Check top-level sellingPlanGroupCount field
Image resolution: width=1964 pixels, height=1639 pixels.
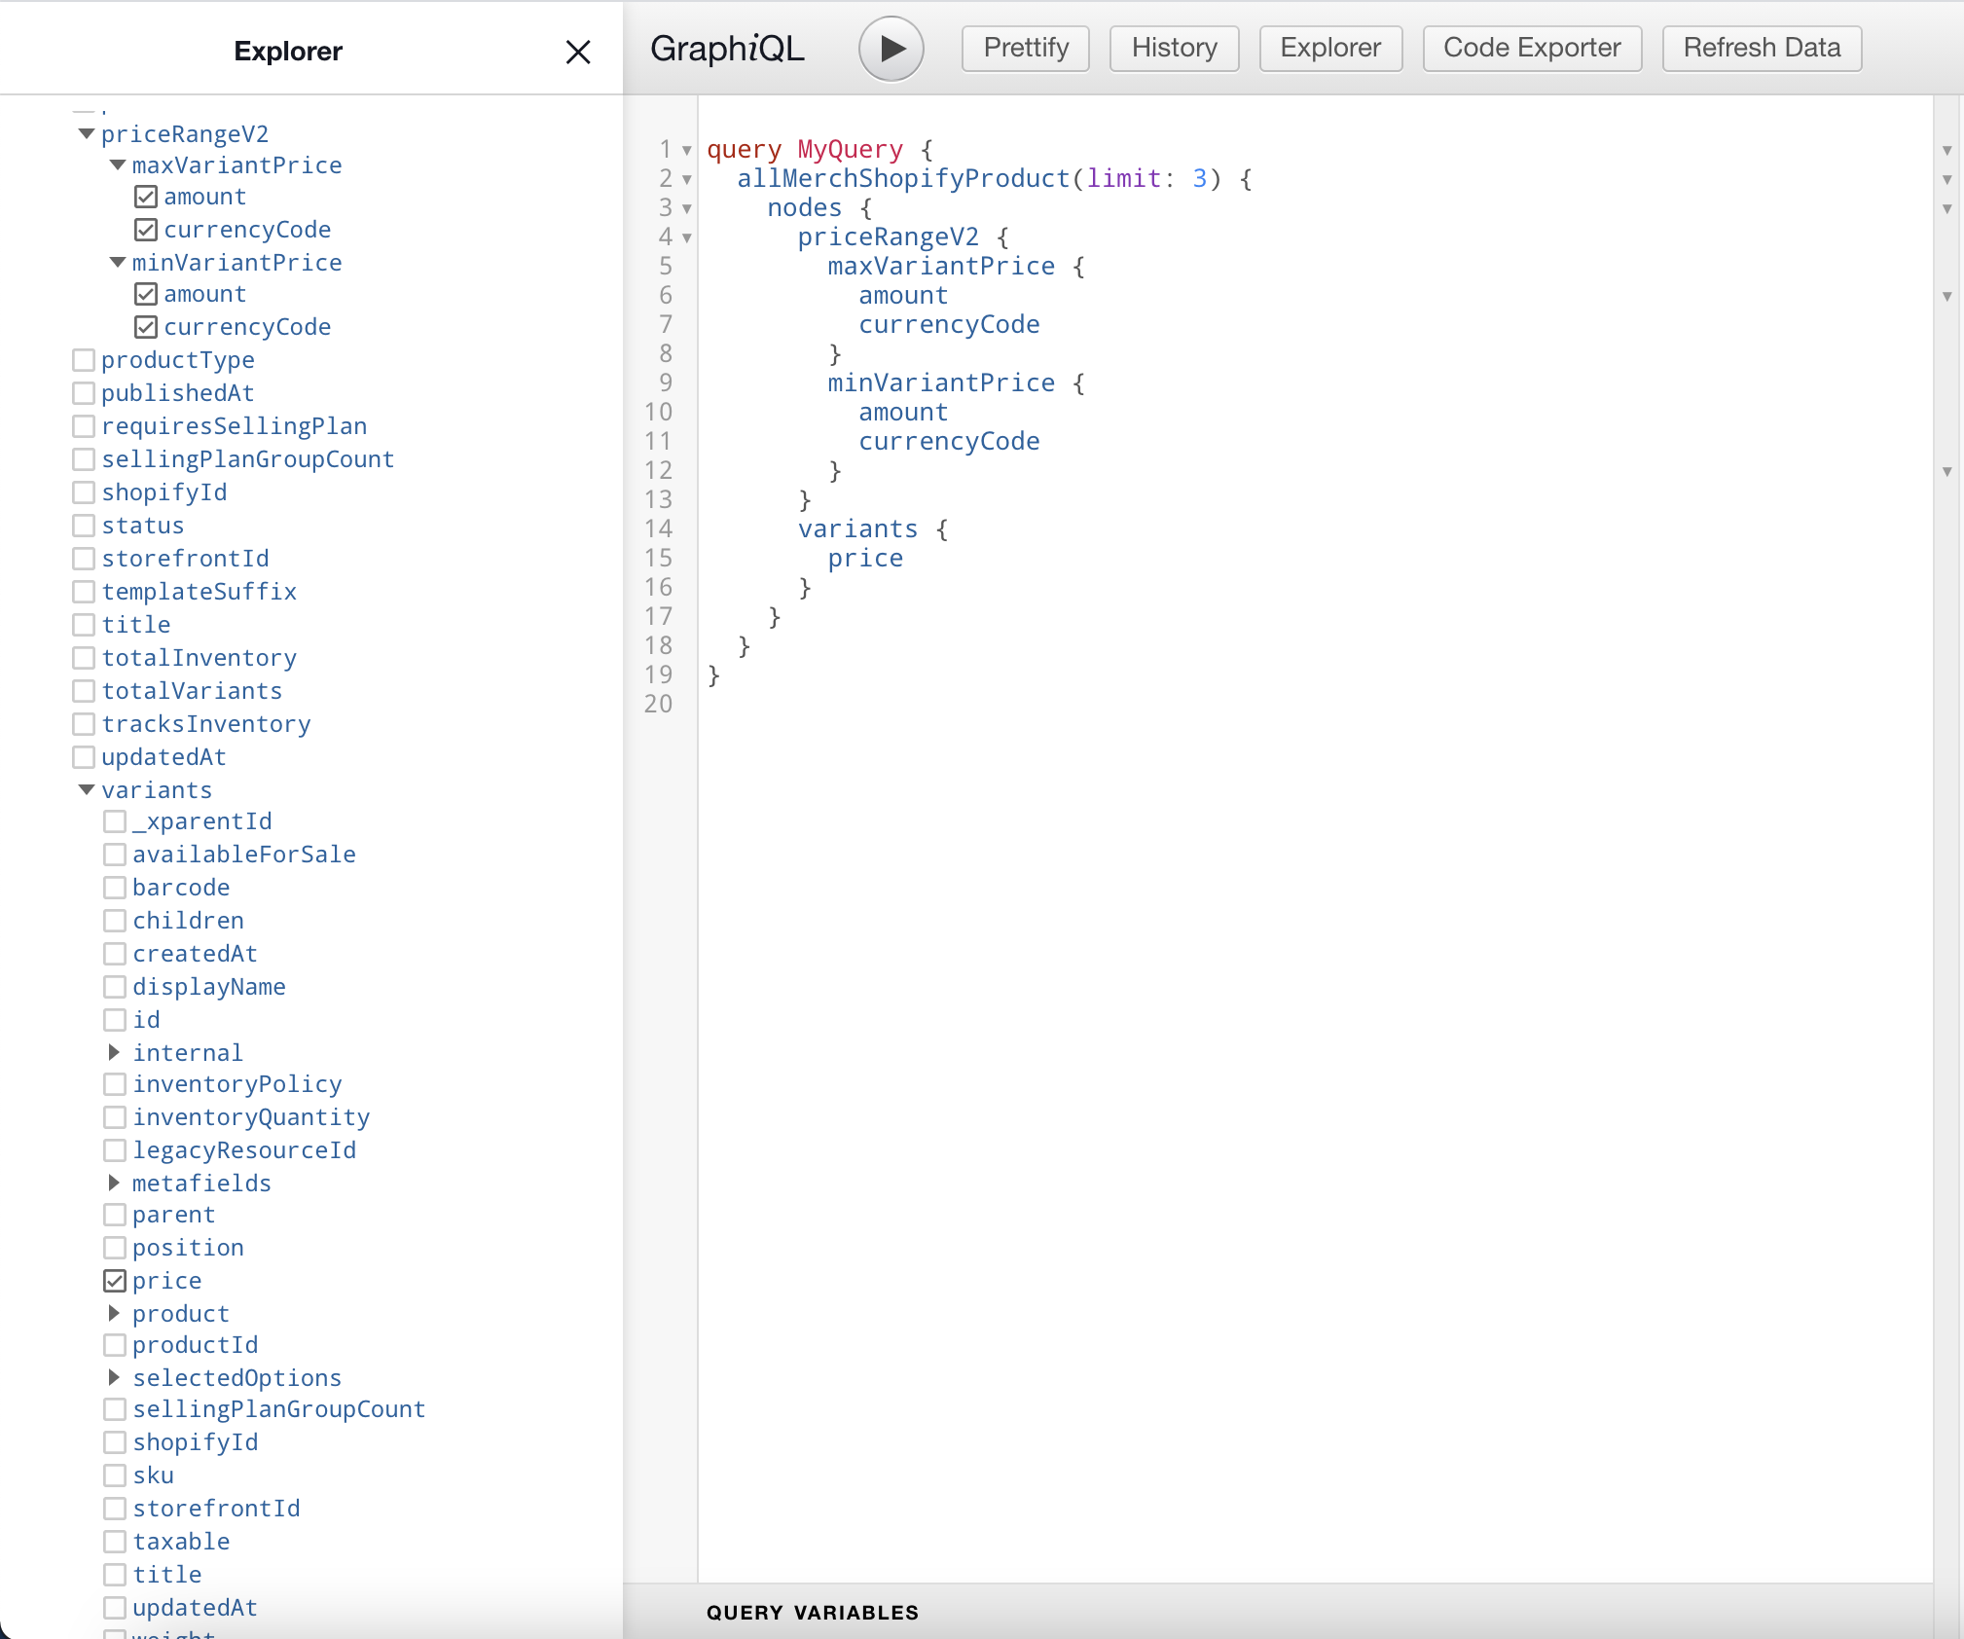[x=84, y=459]
